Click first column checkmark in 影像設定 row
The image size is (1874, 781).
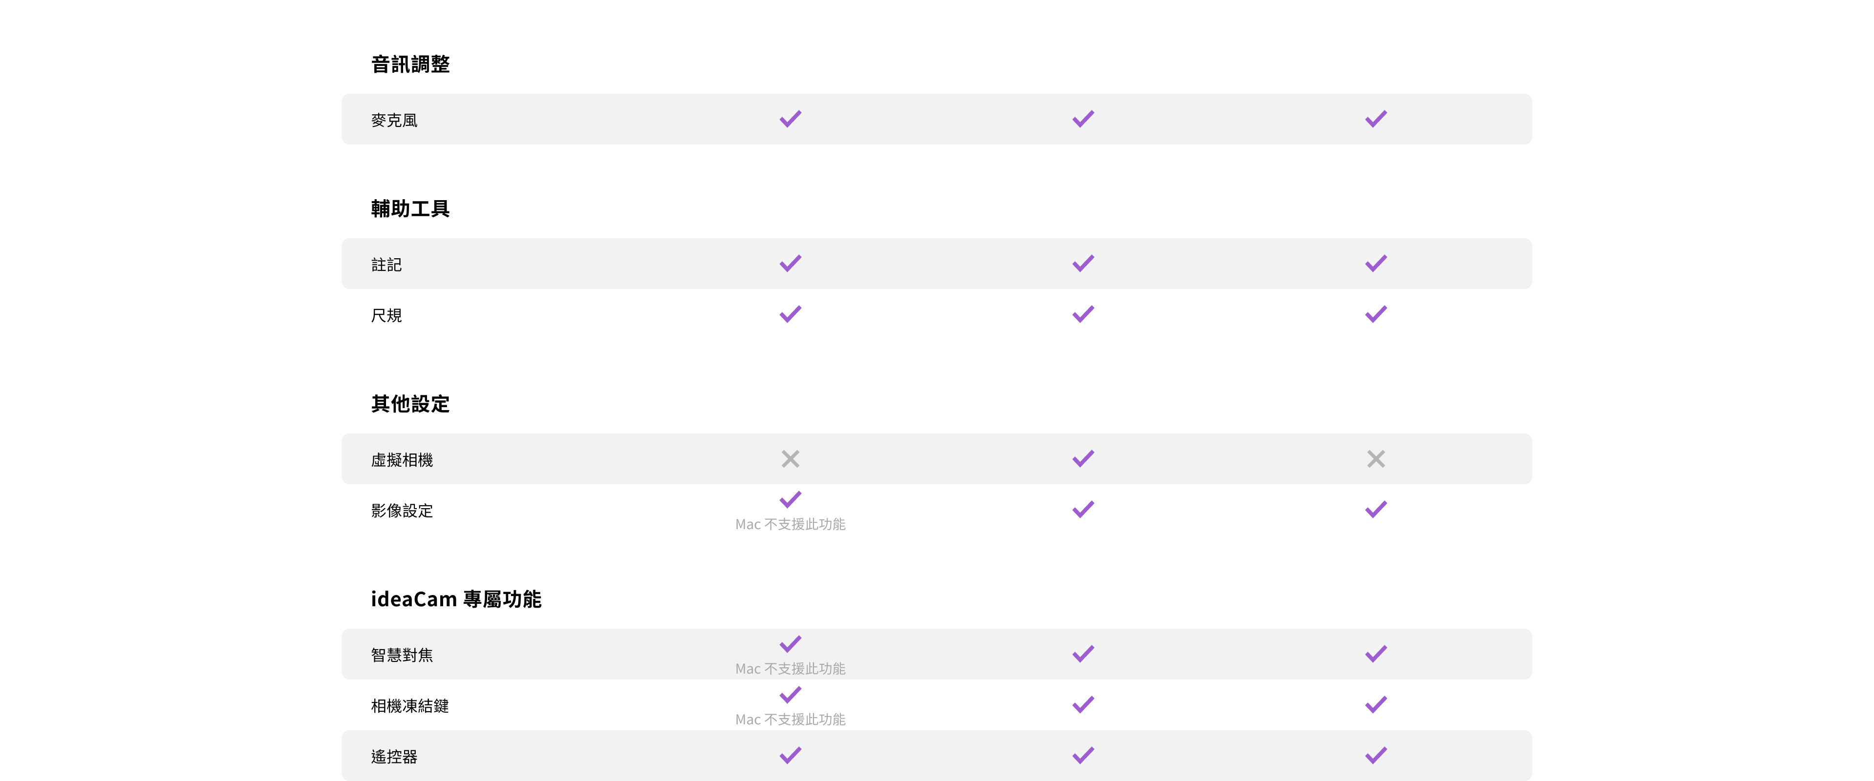point(790,499)
